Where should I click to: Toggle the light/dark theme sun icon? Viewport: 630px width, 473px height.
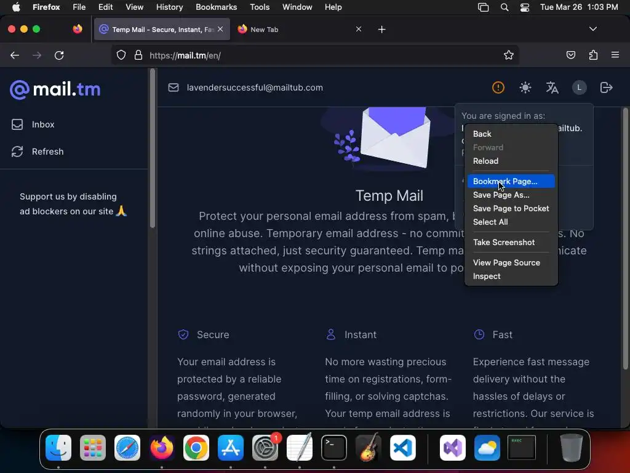(x=525, y=87)
